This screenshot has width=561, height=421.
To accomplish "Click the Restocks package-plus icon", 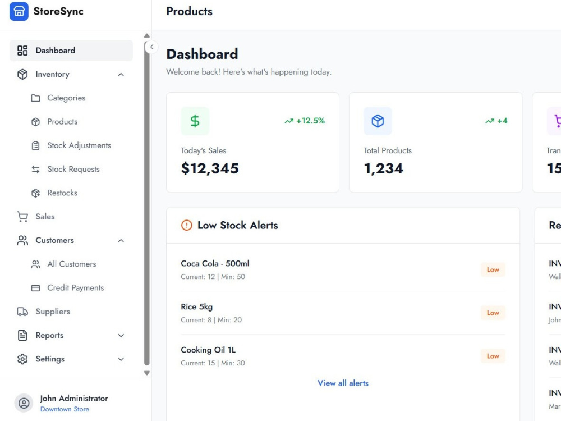I will coord(35,193).
